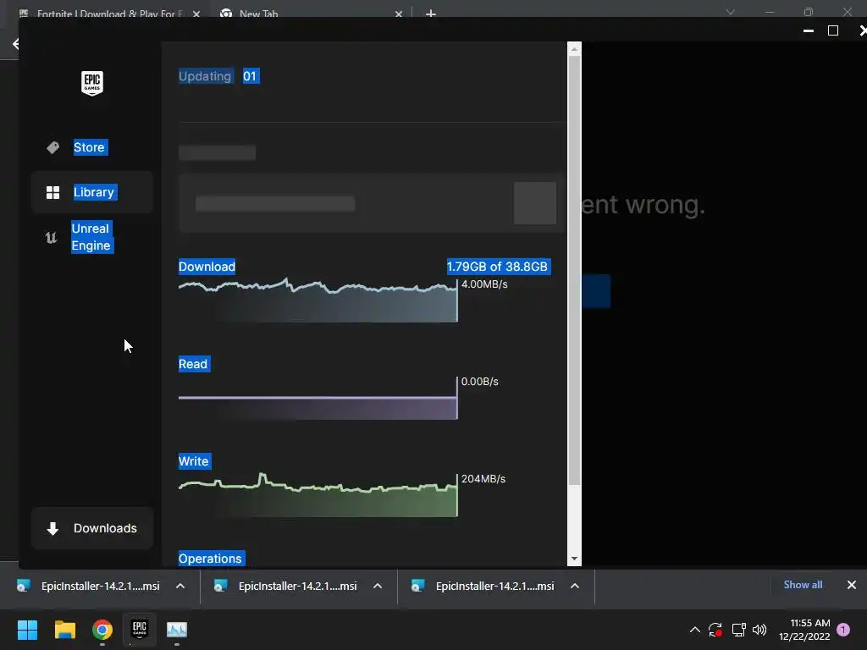Click Chrome back arrow button
867x650 pixels.
click(15, 44)
